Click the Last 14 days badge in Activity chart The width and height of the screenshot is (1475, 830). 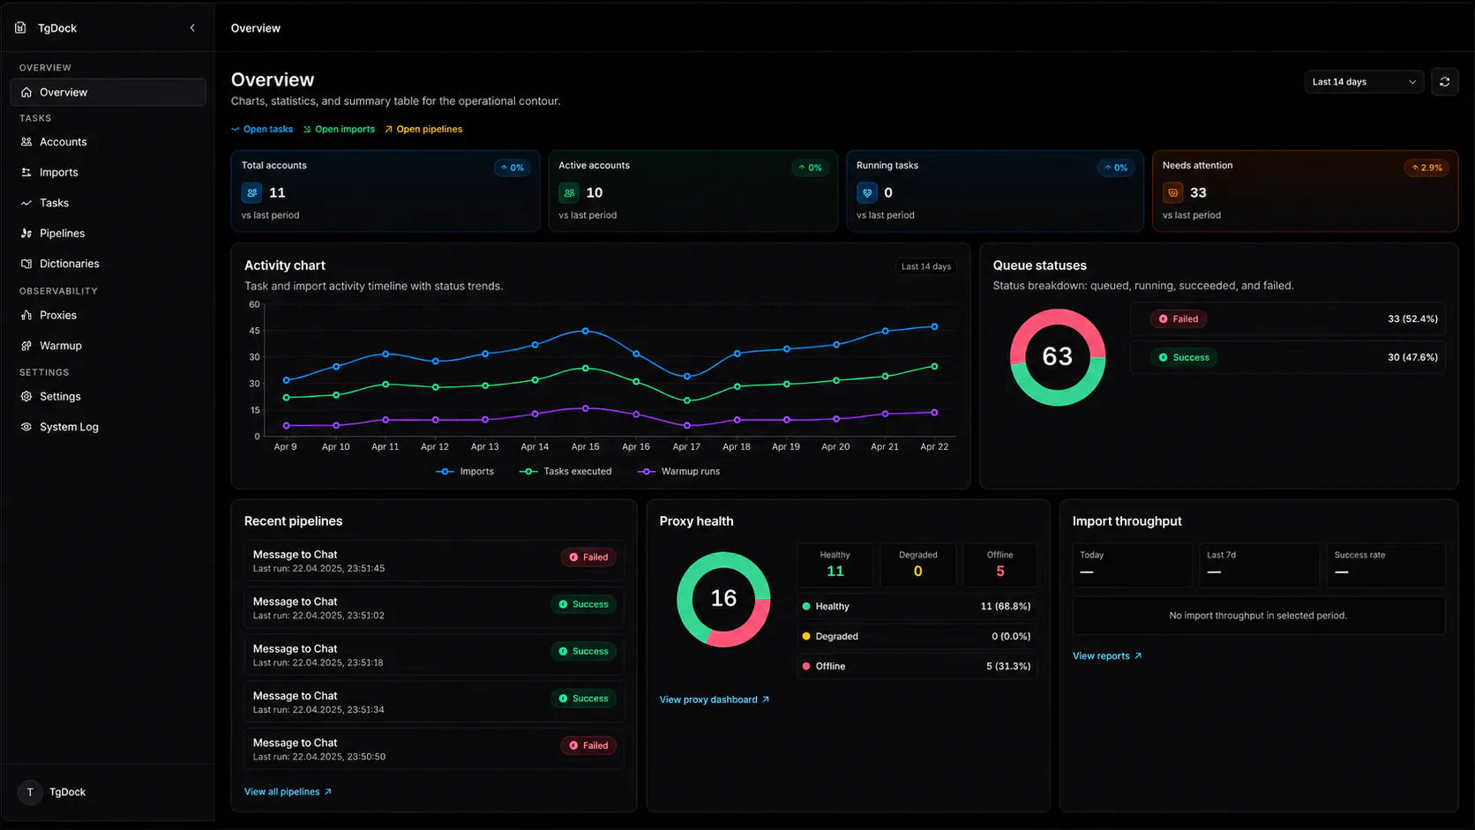pyautogui.click(x=925, y=266)
